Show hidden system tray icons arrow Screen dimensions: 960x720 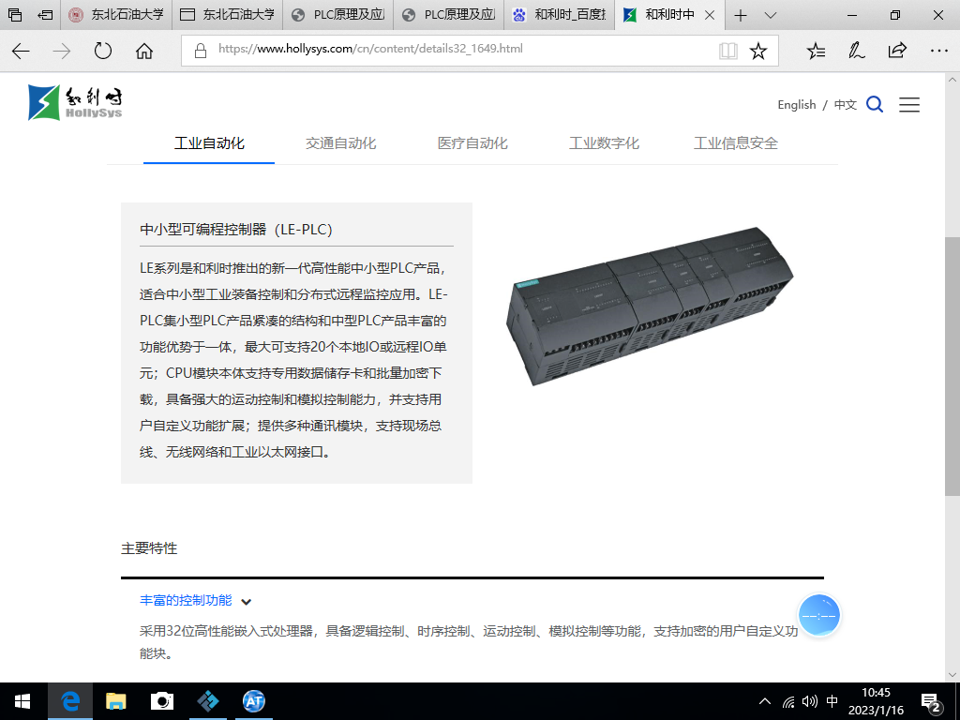click(x=765, y=701)
